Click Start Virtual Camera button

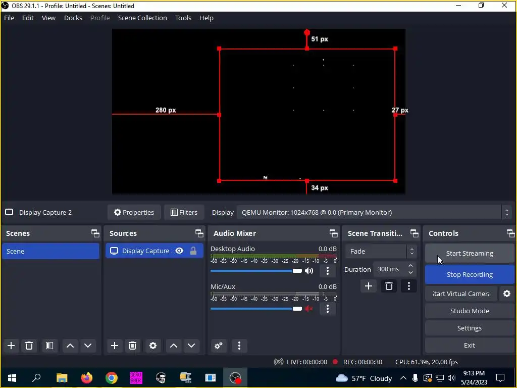coord(461,294)
